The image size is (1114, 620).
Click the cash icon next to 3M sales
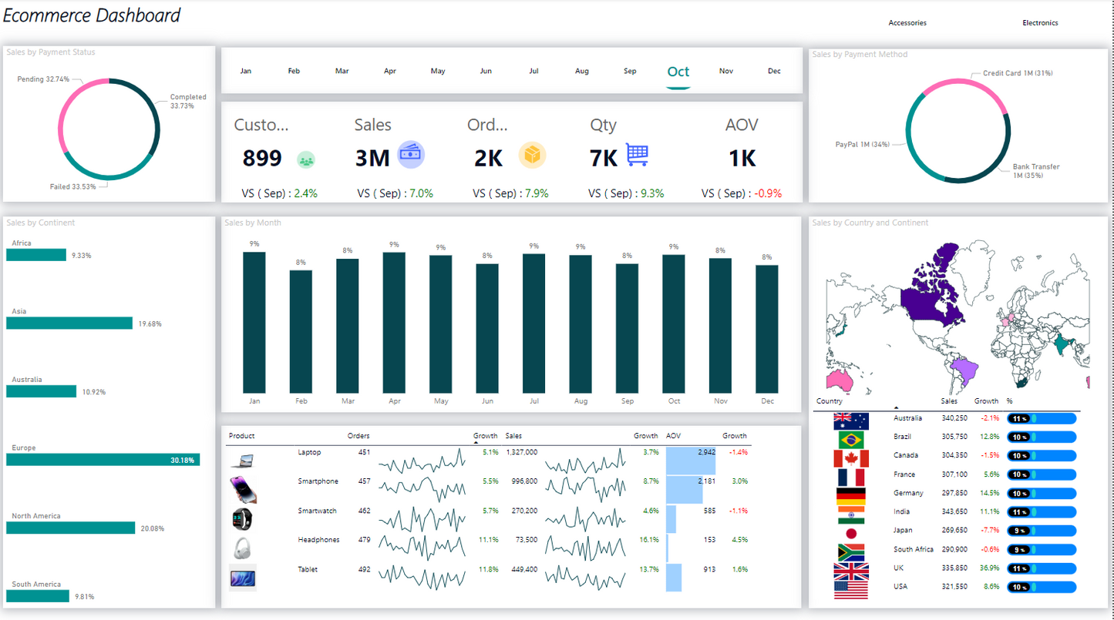[411, 155]
